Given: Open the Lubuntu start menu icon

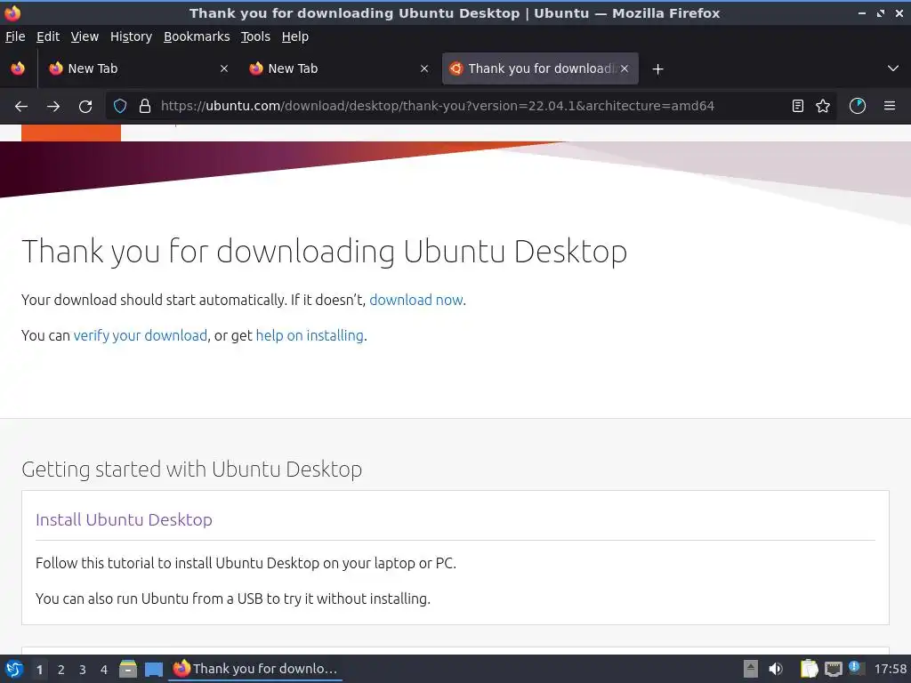Looking at the screenshot, I should point(14,669).
